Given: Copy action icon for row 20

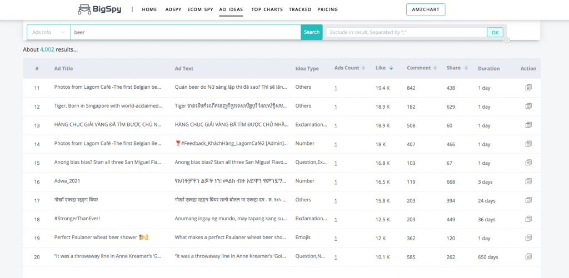Looking at the screenshot, I should (x=528, y=256).
